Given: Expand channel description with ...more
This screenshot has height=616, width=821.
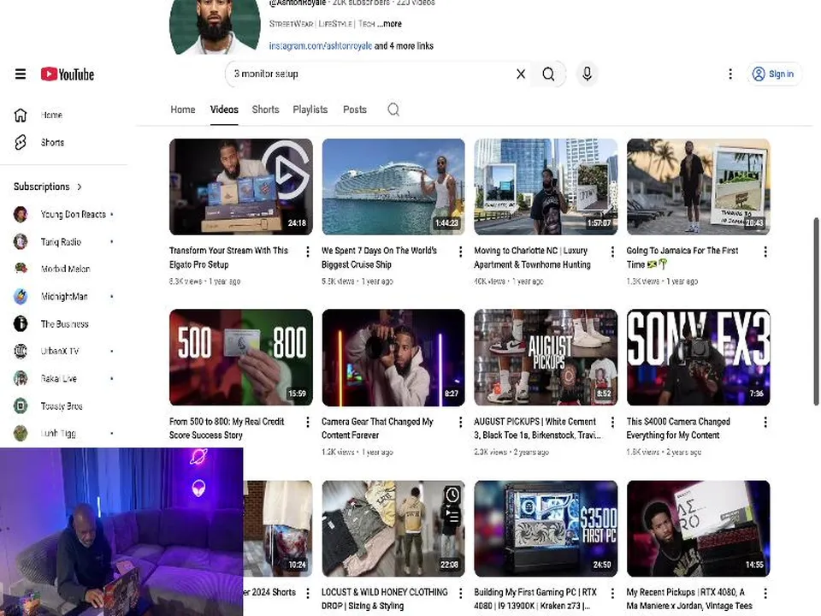Looking at the screenshot, I should (389, 24).
